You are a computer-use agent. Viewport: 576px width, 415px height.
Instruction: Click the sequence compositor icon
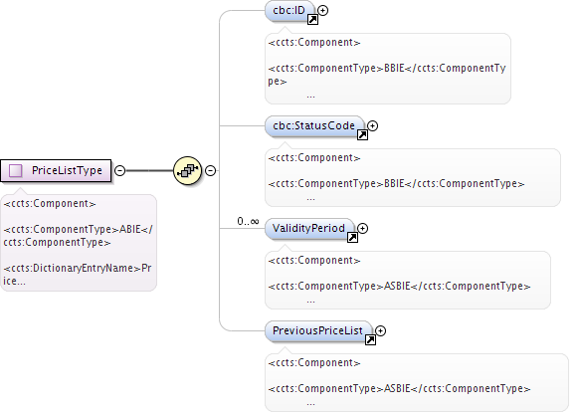pos(187,170)
